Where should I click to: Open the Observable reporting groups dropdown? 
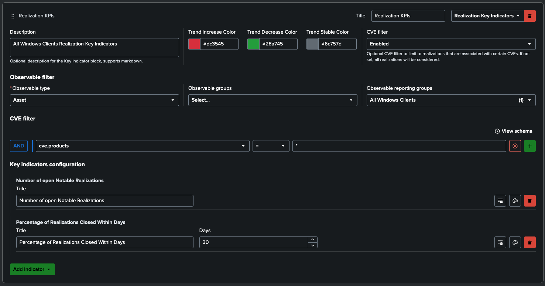pyautogui.click(x=450, y=100)
